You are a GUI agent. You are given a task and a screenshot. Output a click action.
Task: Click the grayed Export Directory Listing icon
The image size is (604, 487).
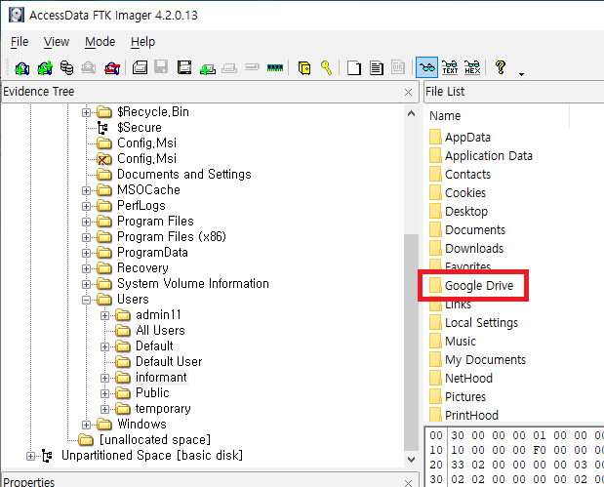397,67
